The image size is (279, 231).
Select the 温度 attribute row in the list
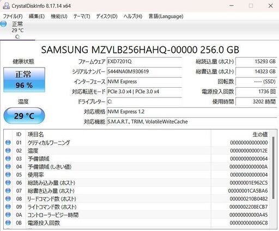[137, 150]
